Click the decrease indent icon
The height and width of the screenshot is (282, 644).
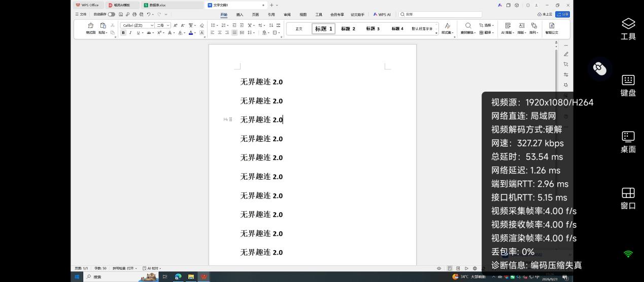[x=234, y=25]
